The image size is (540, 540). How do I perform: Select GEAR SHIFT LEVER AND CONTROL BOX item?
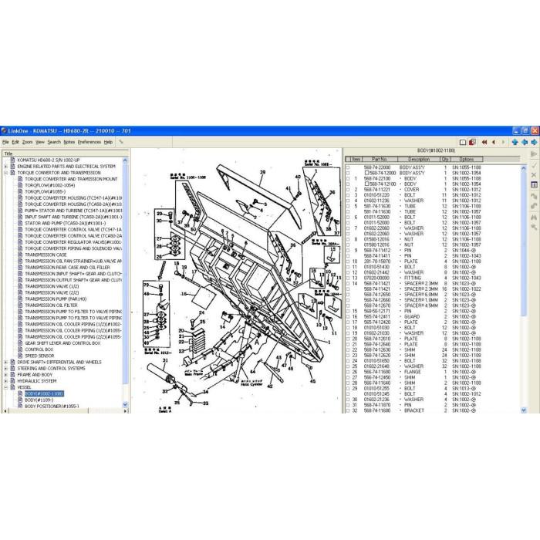click(62, 343)
